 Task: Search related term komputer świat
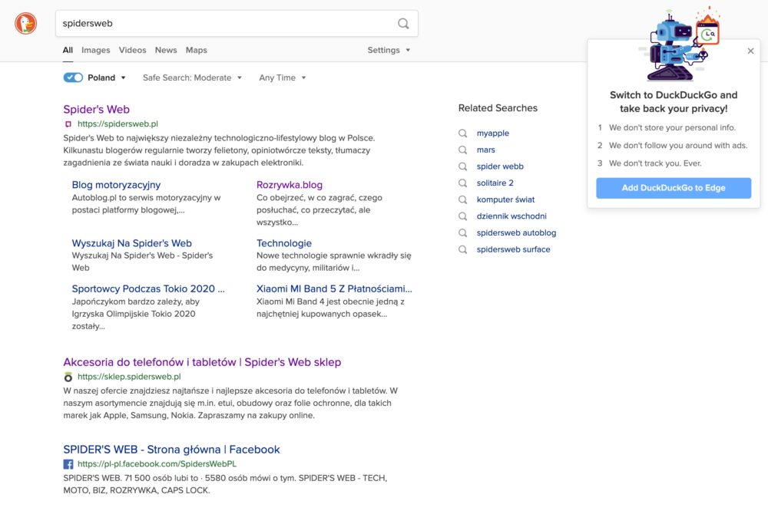click(505, 199)
